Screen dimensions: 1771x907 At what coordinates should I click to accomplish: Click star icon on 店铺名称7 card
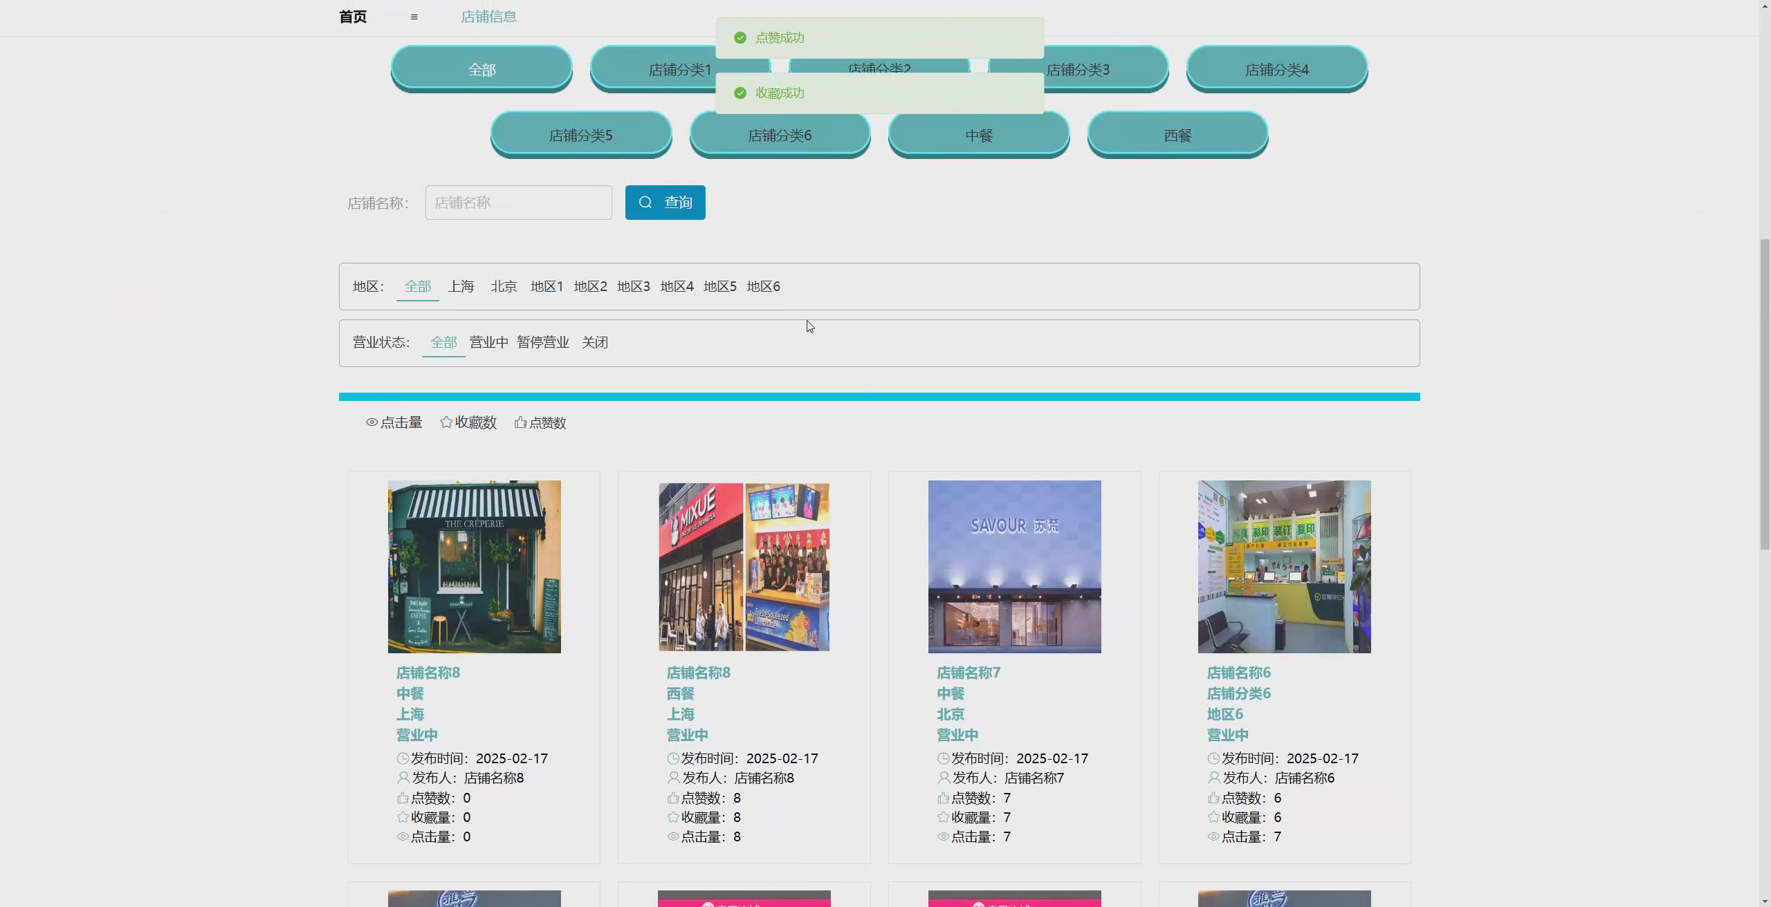click(x=943, y=817)
